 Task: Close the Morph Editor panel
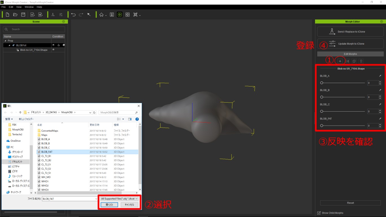click(381, 21)
